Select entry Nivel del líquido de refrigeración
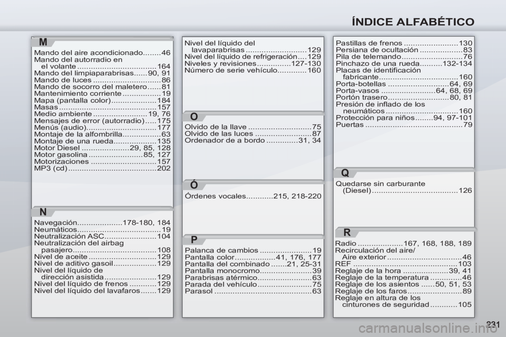Image resolution: width=506 pixels, height=337 pixels. pos(252,57)
